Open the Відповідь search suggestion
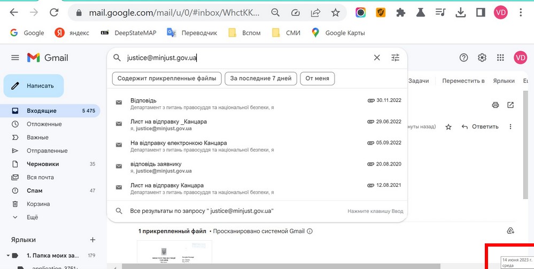 click(x=257, y=104)
